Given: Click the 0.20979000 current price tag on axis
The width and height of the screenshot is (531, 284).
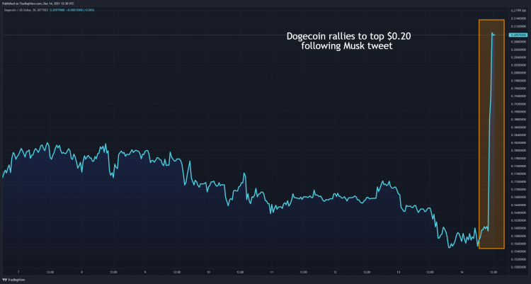Looking at the screenshot, I should click(518, 35).
